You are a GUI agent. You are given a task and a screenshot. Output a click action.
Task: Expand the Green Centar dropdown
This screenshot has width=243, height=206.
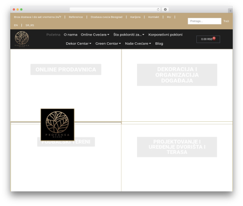(108, 43)
